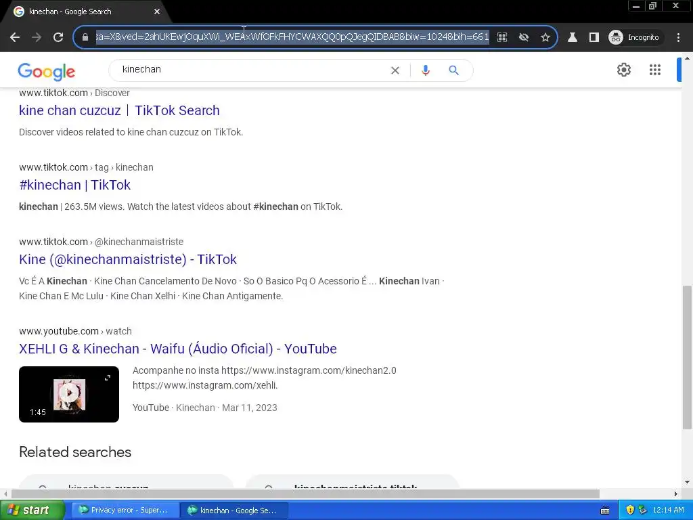Open 'XEHLI G & Kinechan - Waifu' YouTube result
Screen dimensions: 693x520
coord(178,349)
